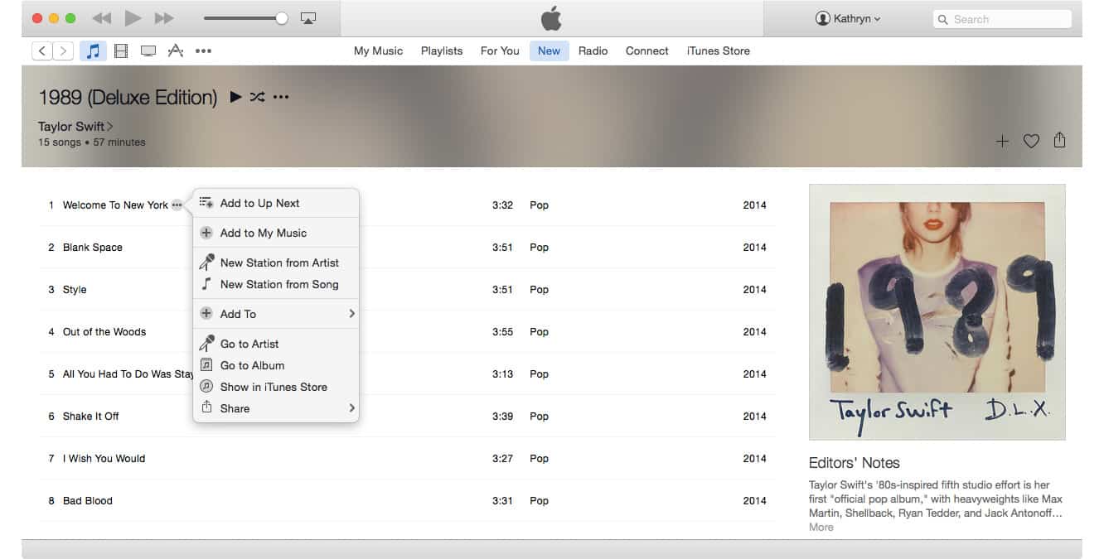Select the song Shake It Off
Screen dimensions: 1104x559
coord(90,417)
